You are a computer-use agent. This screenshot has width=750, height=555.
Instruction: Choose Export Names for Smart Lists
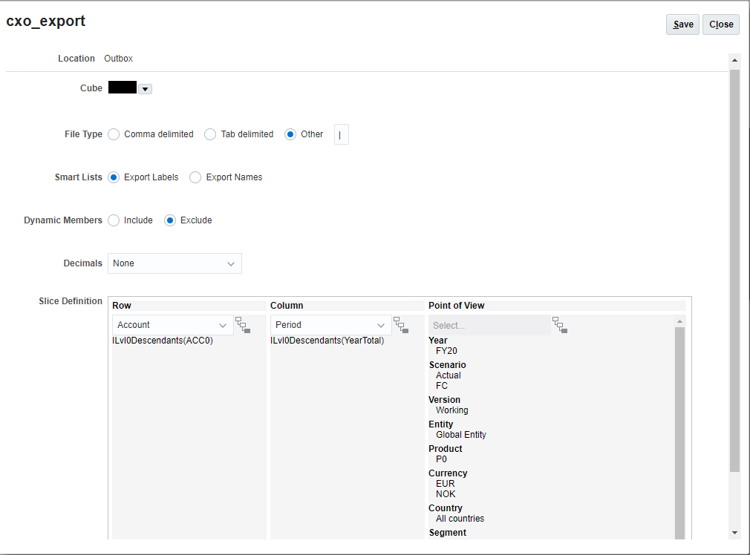[195, 177]
